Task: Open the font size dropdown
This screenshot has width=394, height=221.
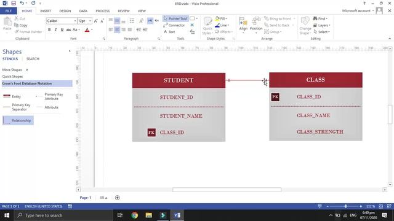Action: [x=90, y=21]
